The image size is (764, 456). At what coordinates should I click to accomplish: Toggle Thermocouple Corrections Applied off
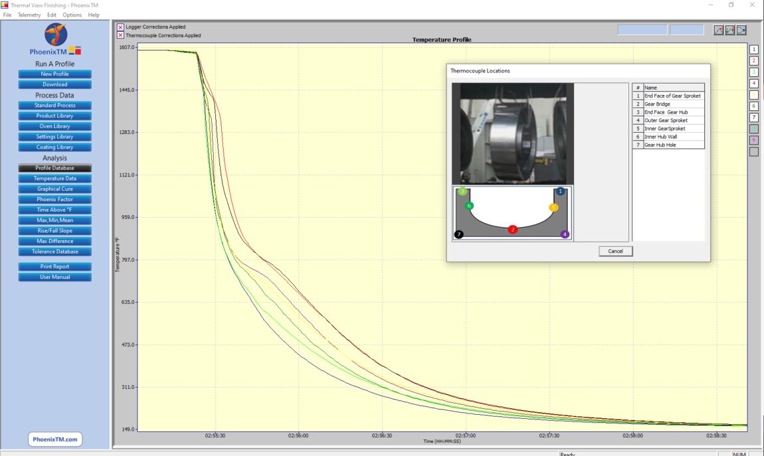pos(120,35)
